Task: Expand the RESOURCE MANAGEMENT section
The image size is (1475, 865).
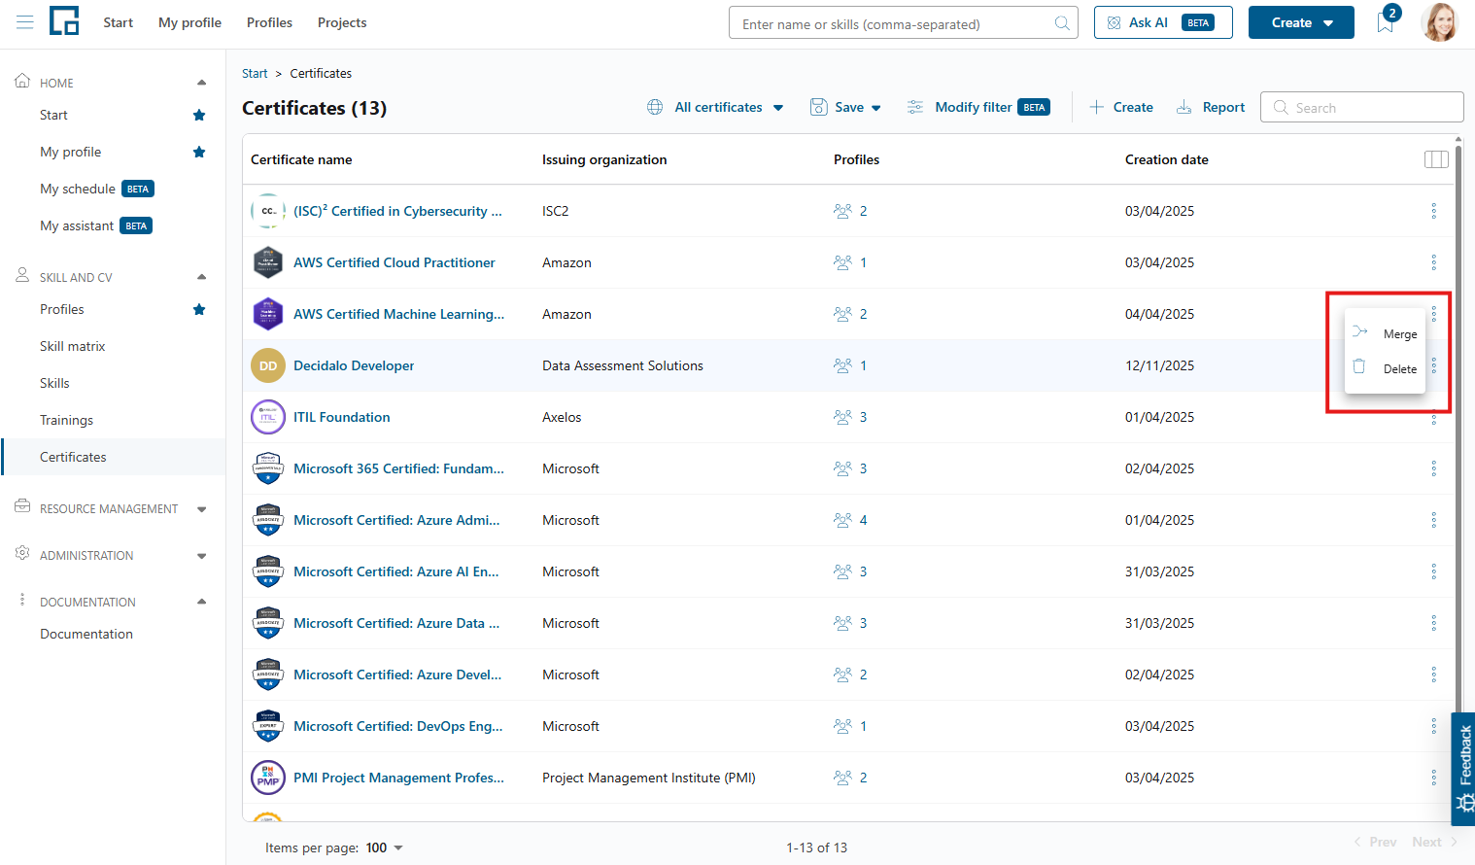Action: pos(201,508)
